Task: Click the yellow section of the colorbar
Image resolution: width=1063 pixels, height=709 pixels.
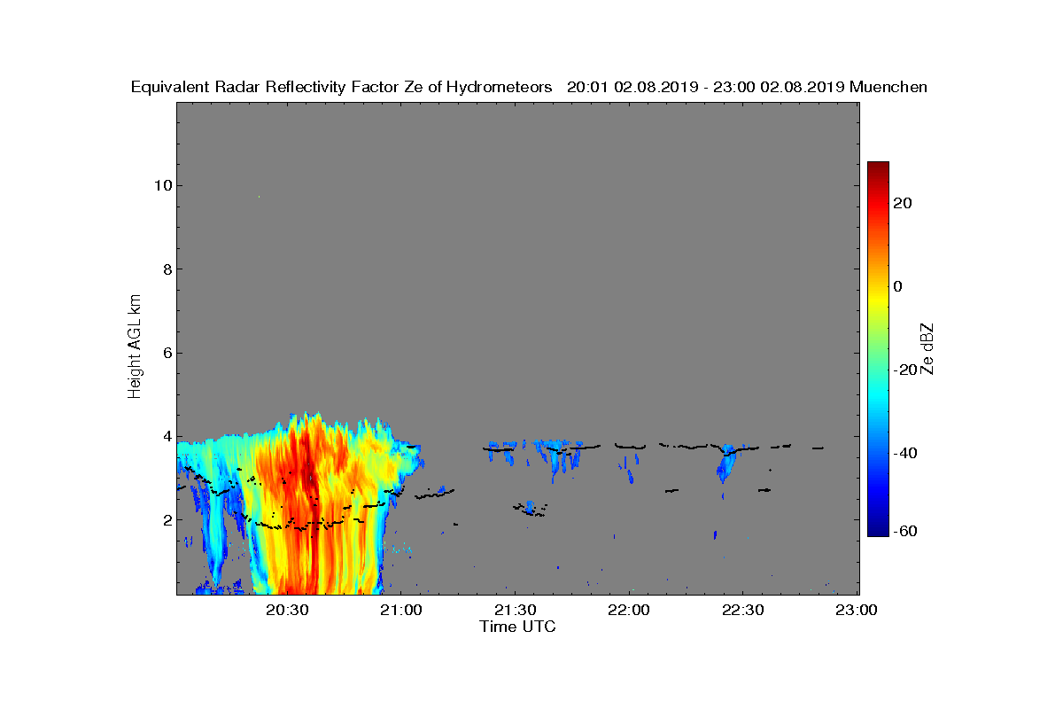Action: tap(878, 301)
